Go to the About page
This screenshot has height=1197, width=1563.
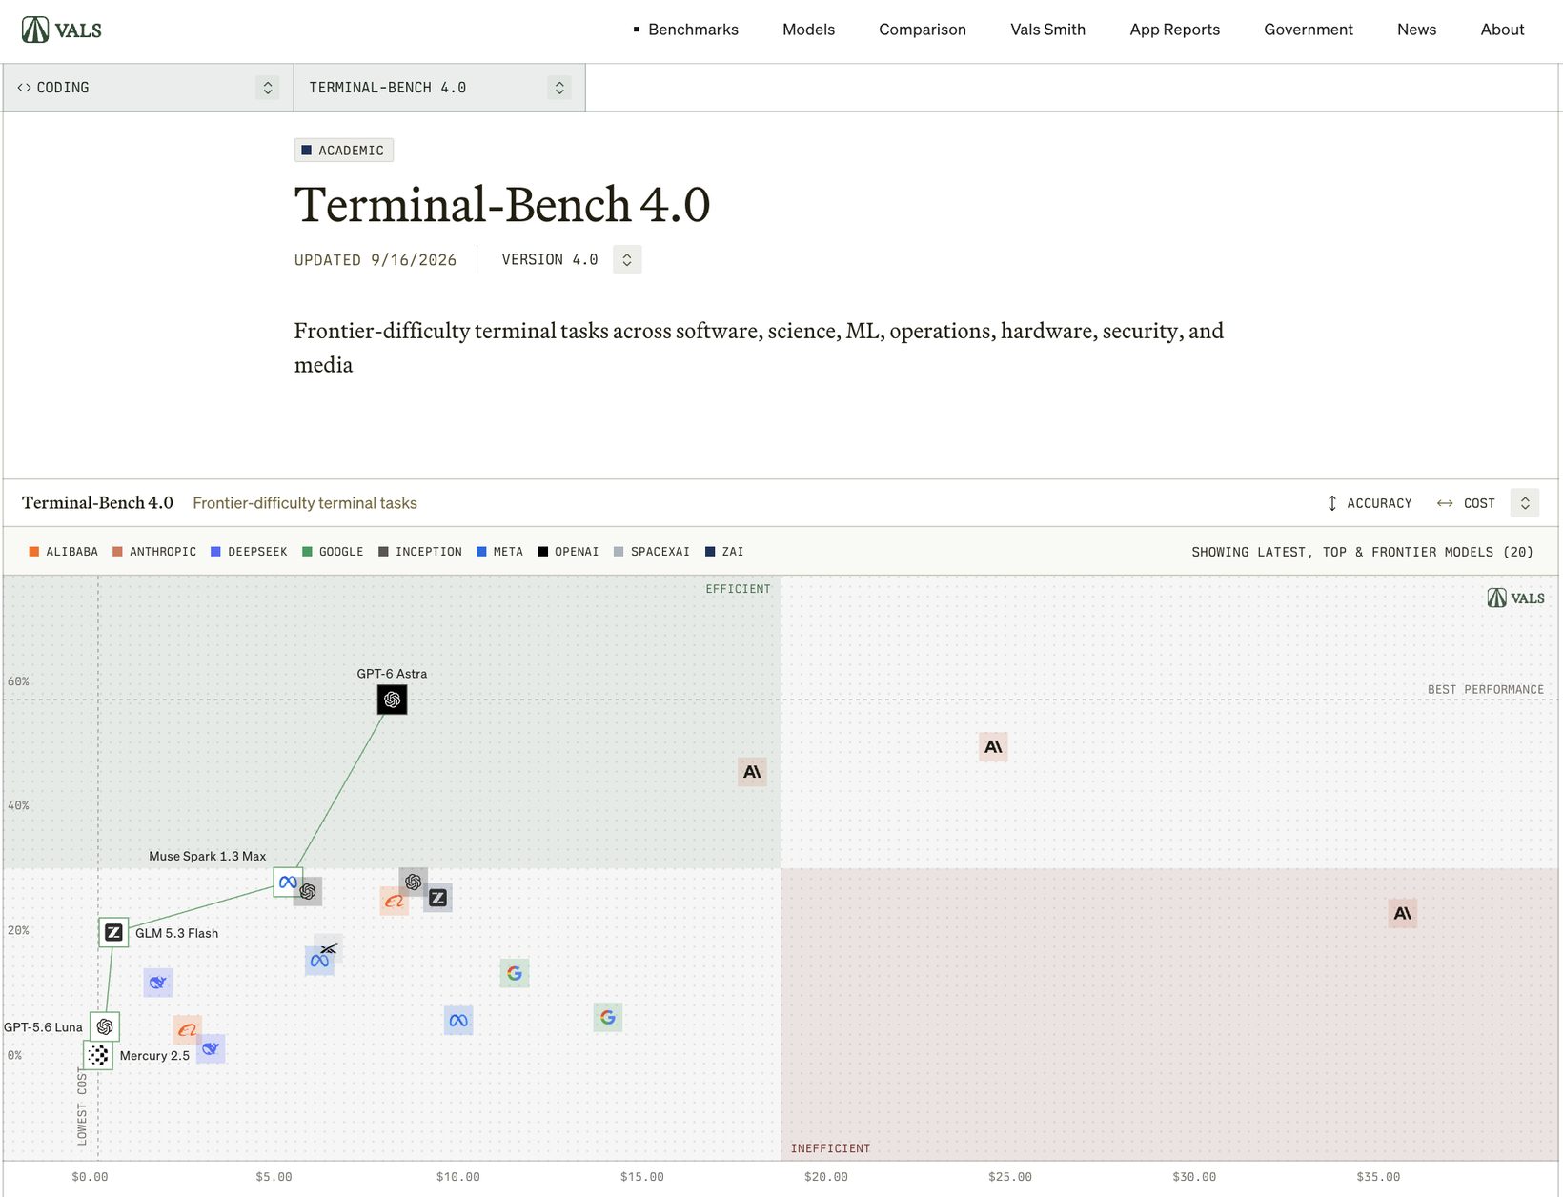click(x=1502, y=30)
